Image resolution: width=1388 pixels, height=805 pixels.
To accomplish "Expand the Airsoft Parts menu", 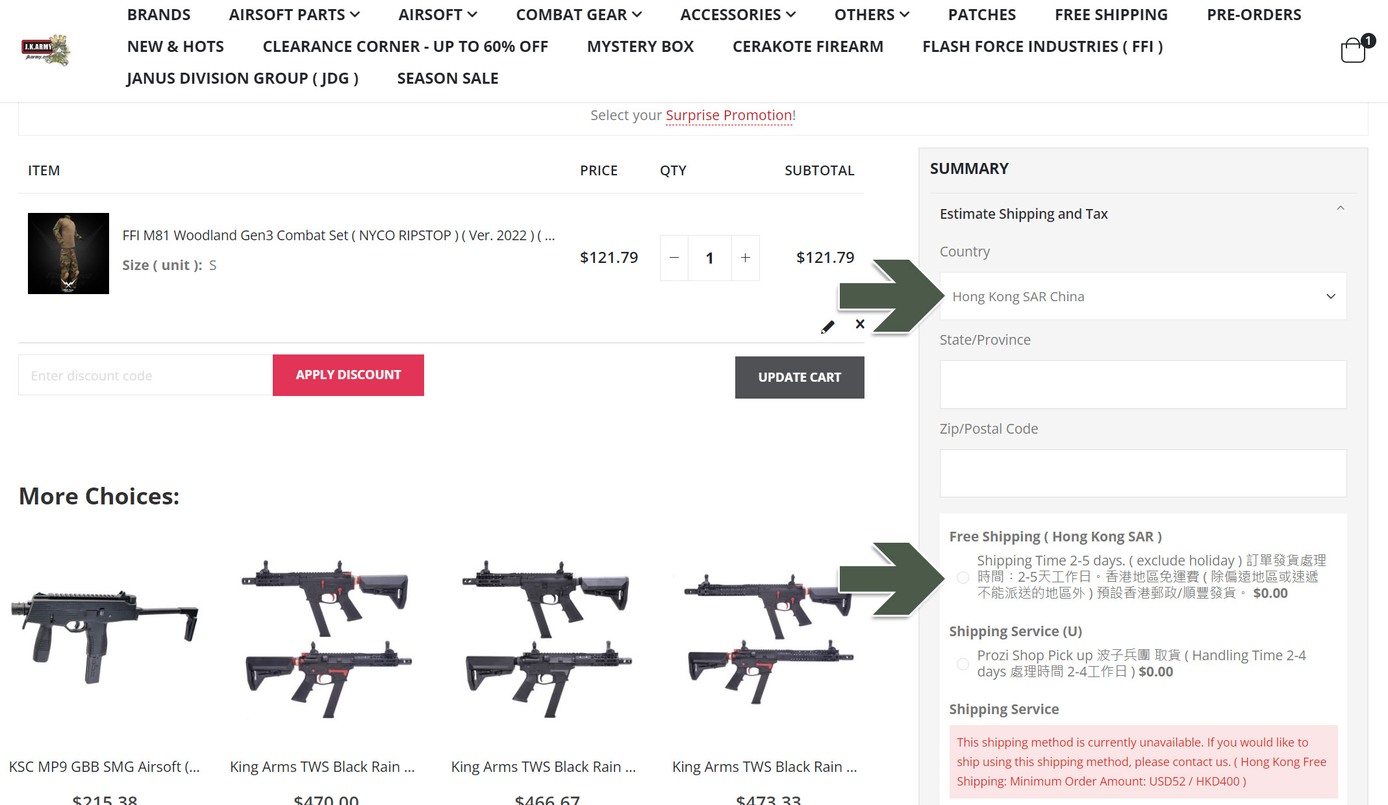I will tap(294, 15).
